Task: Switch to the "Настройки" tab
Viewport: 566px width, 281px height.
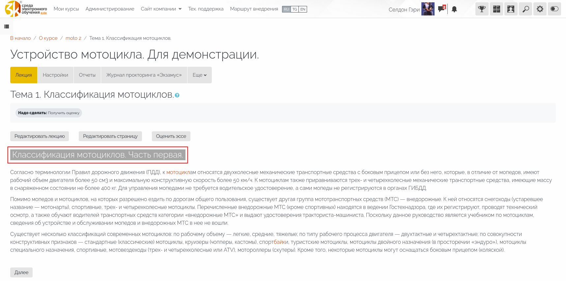Action: [x=55, y=75]
